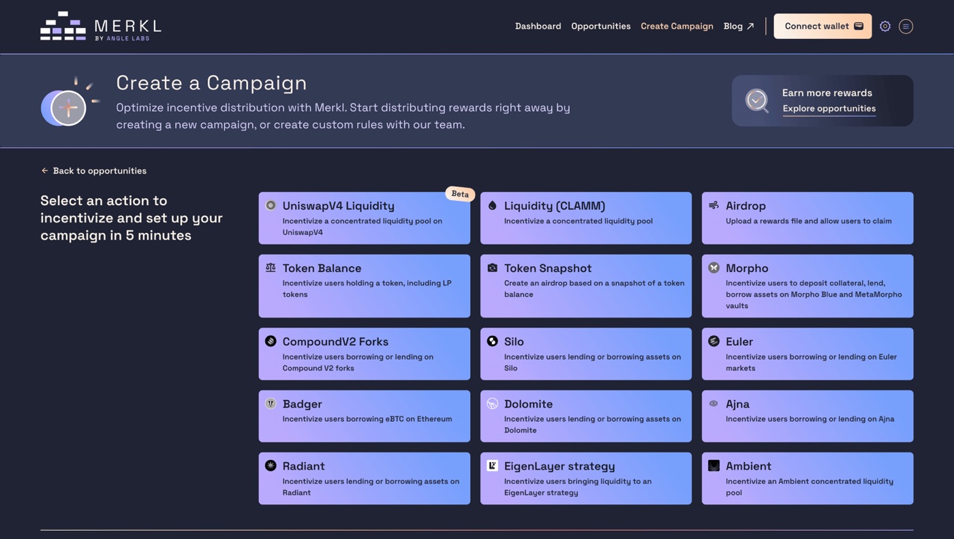
Task: Click the Token Balance scales icon
Action: coord(271,268)
